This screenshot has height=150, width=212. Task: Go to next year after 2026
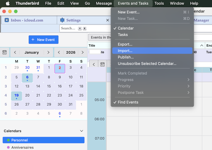(82, 52)
